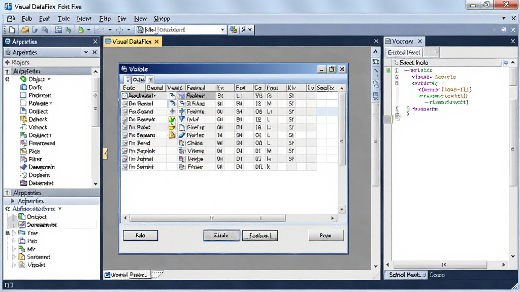
Task: Click the icon beside Dehverk
Action: 23,119
